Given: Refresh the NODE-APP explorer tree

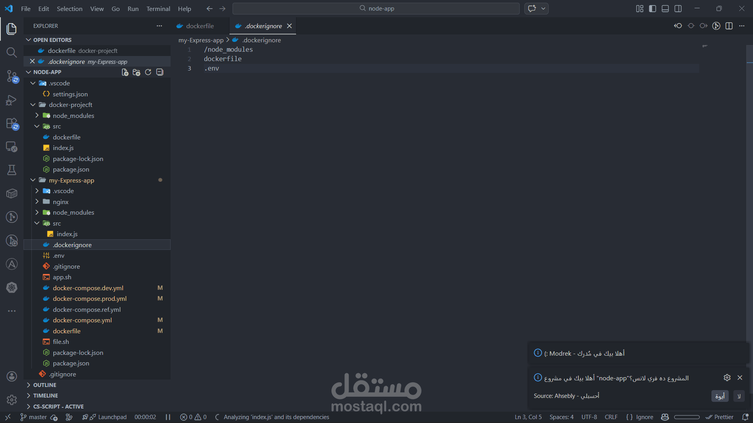Looking at the screenshot, I should point(148,72).
